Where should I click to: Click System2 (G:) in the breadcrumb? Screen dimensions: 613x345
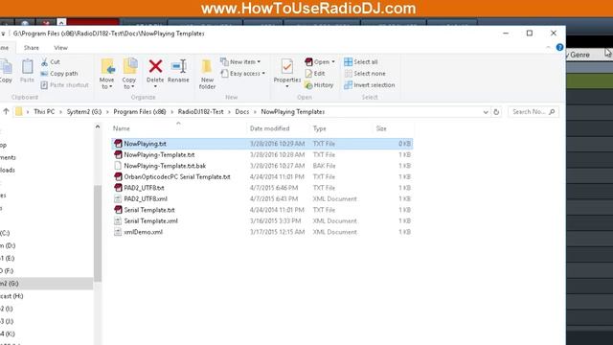click(x=84, y=112)
